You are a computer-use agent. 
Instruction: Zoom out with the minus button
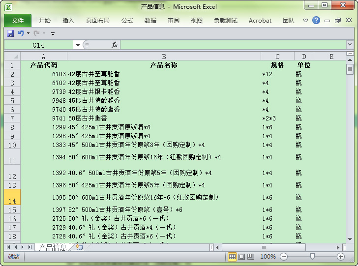click(x=284, y=257)
